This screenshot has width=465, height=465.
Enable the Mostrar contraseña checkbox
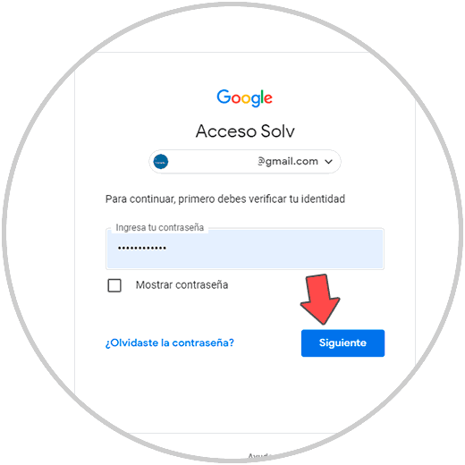pos(114,285)
